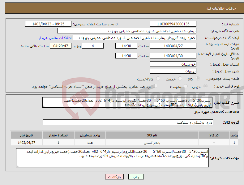Viewport: 244px width, 185px height.
Task: Click table cell باند‌اژ کشی
Action: pos(152,143)
